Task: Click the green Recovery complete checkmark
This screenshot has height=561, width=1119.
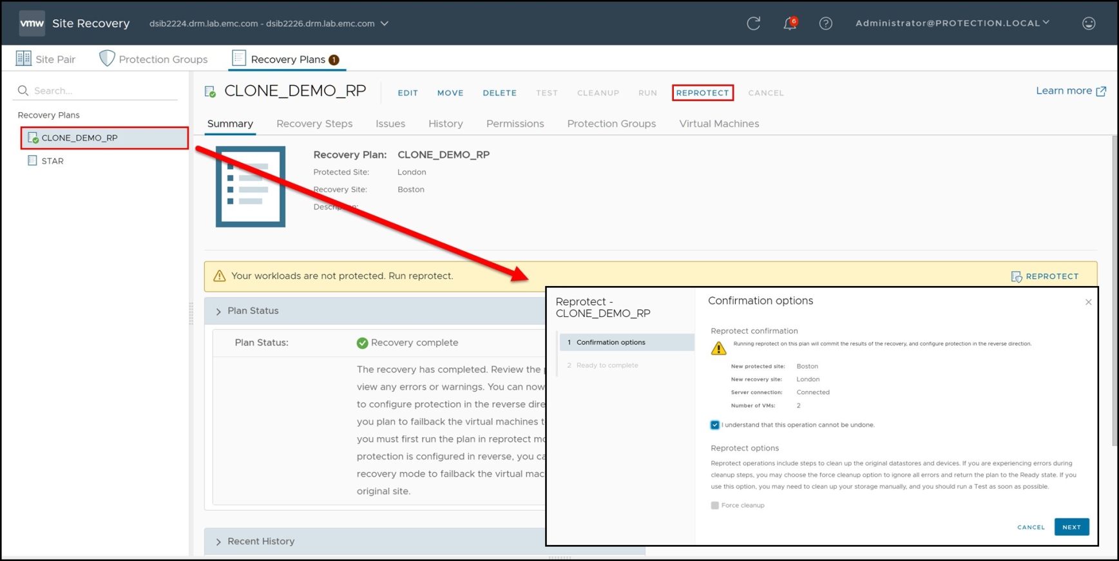Action: coord(362,343)
